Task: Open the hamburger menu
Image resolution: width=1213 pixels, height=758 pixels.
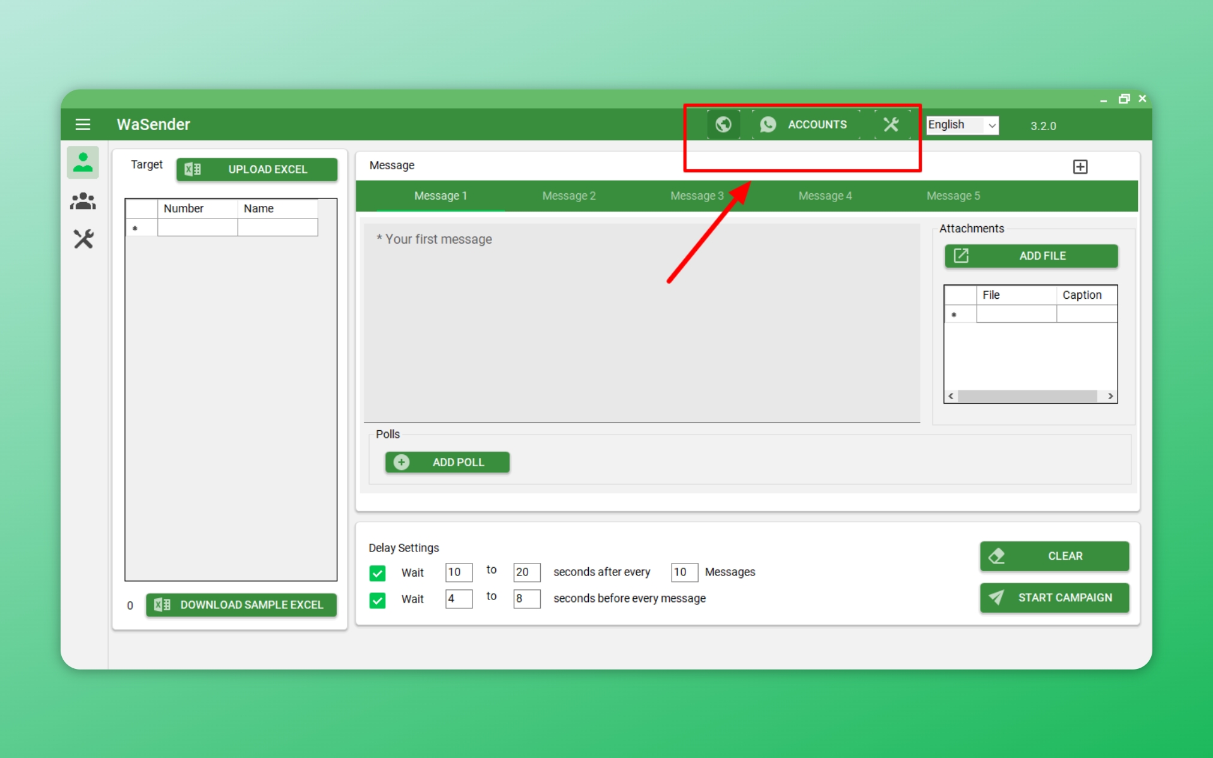Action: [83, 124]
